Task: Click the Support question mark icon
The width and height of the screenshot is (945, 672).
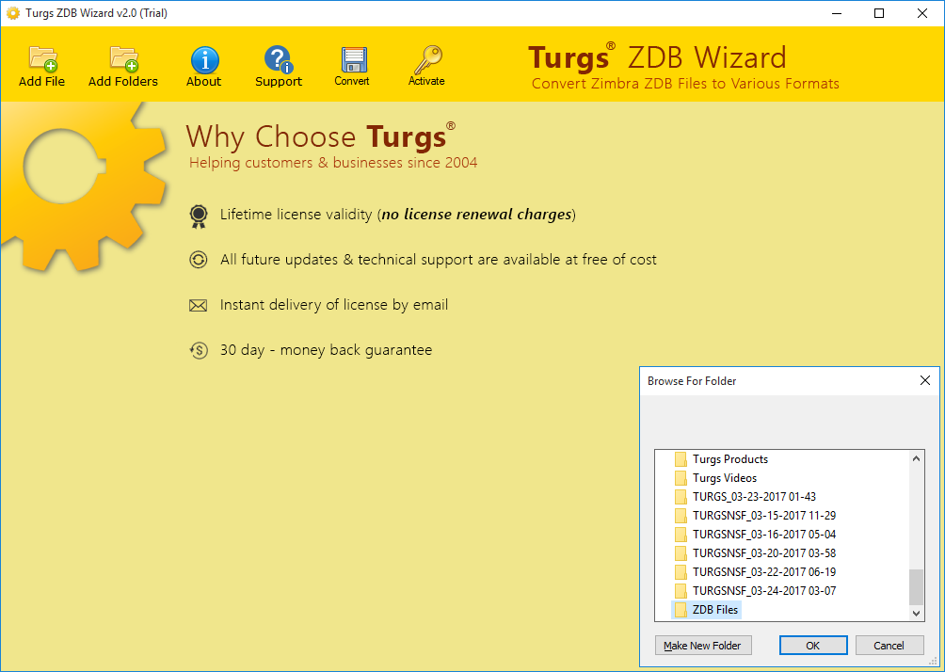Action: click(x=278, y=59)
